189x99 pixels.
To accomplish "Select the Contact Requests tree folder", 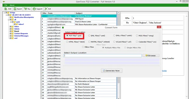I will pos(21,33).
